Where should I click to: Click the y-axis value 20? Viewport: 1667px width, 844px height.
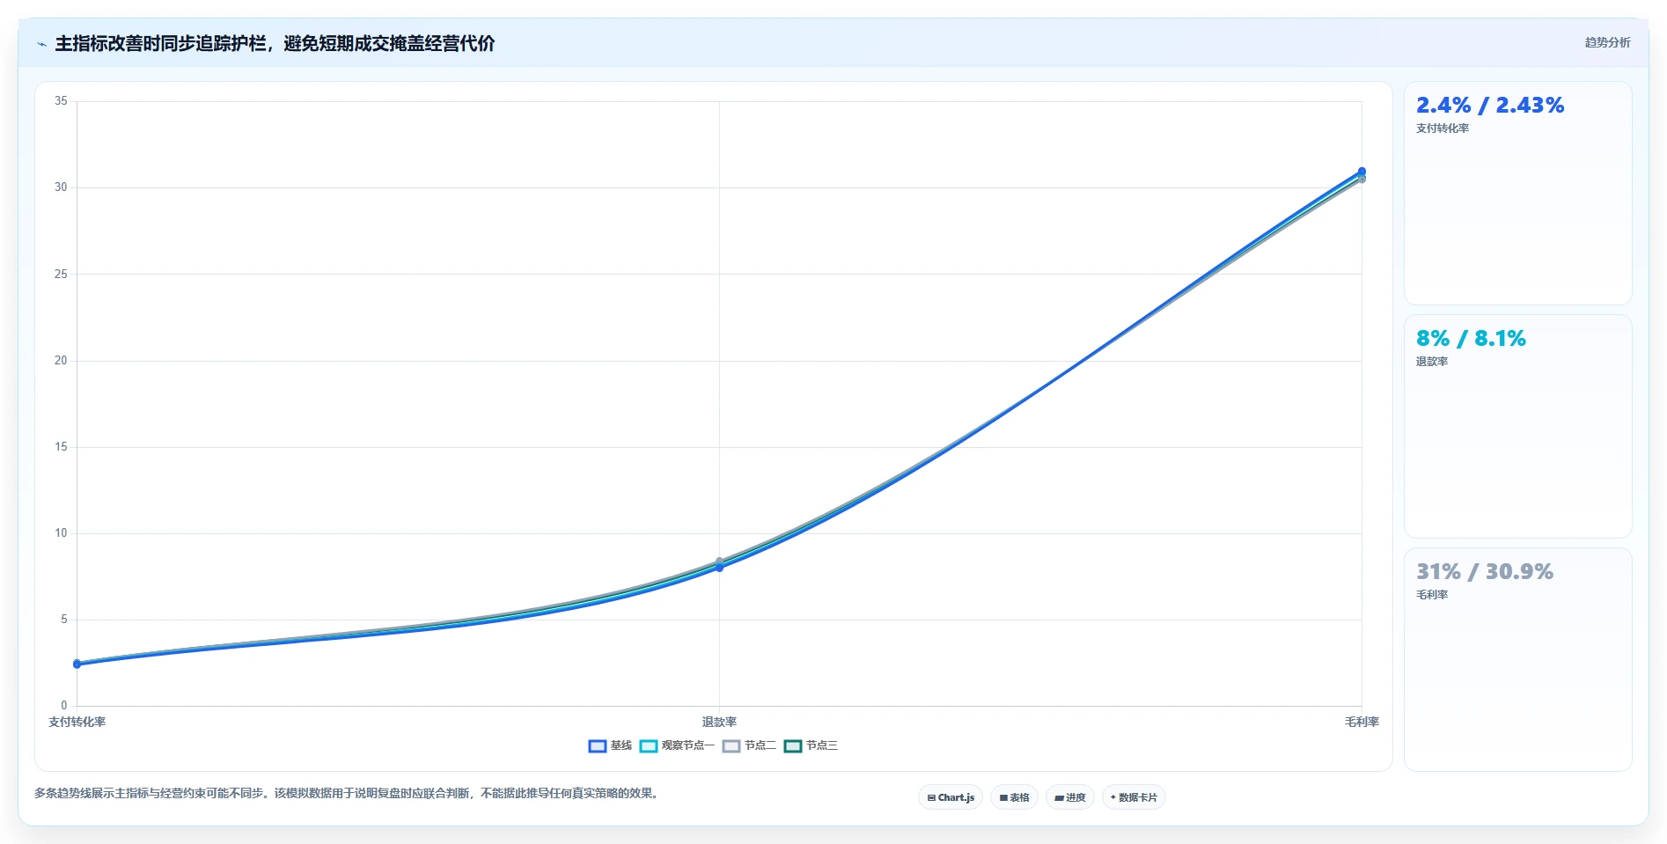point(61,360)
